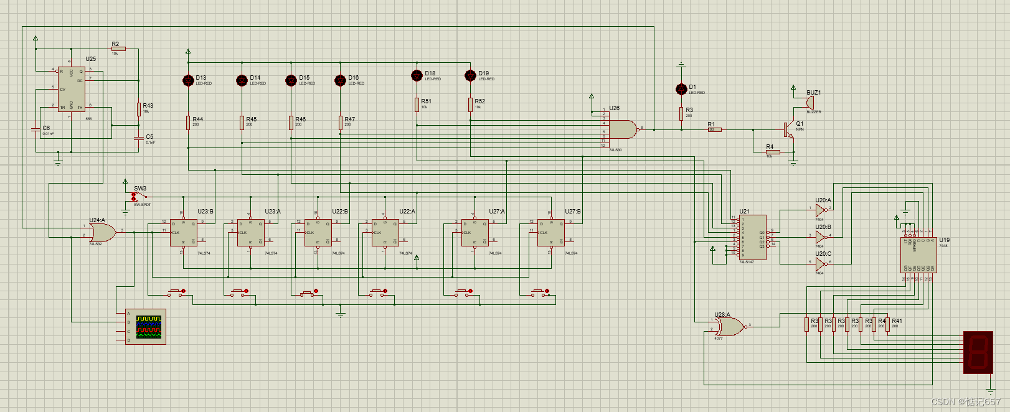Click LED D1 near the buzzer circuit
This screenshot has height=412, width=1010.
[x=681, y=89]
